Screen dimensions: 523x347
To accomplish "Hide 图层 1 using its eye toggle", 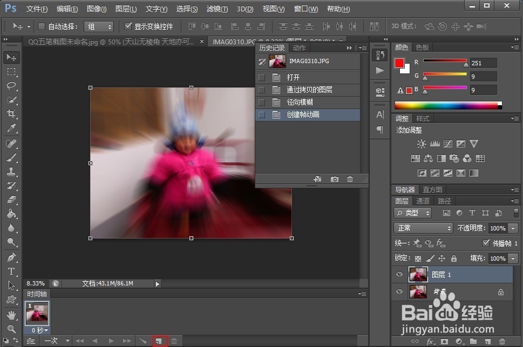I will click(399, 275).
